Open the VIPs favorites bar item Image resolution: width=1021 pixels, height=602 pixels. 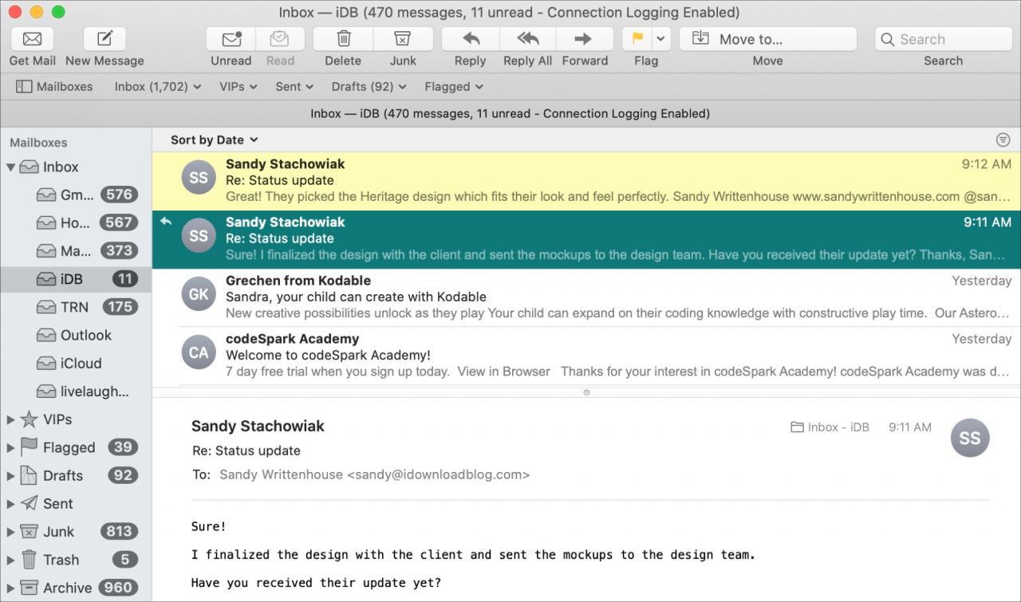(238, 86)
